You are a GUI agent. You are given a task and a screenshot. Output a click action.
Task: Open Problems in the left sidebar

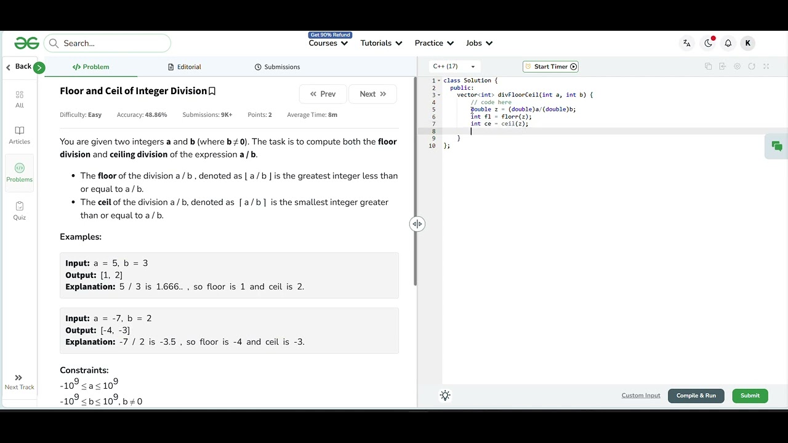click(20, 173)
